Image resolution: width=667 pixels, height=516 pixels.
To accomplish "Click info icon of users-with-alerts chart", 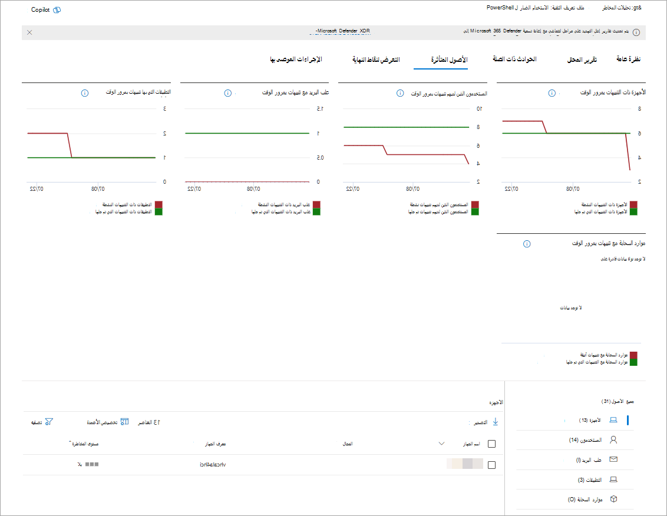I will point(400,93).
